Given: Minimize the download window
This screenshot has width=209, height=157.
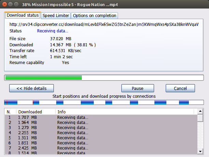Looking at the screenshot, I should pos(10,4).
